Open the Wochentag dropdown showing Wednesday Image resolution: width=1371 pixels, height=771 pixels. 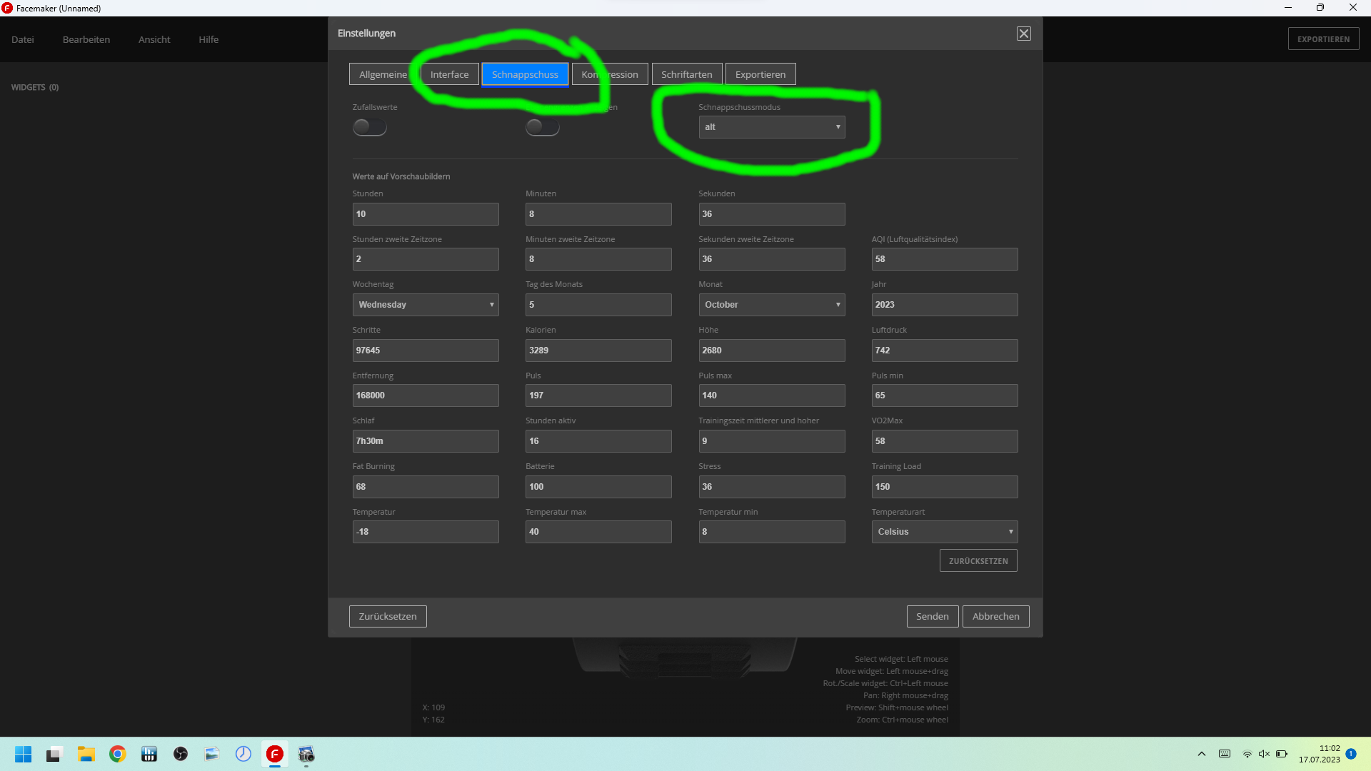click(426, 305)
